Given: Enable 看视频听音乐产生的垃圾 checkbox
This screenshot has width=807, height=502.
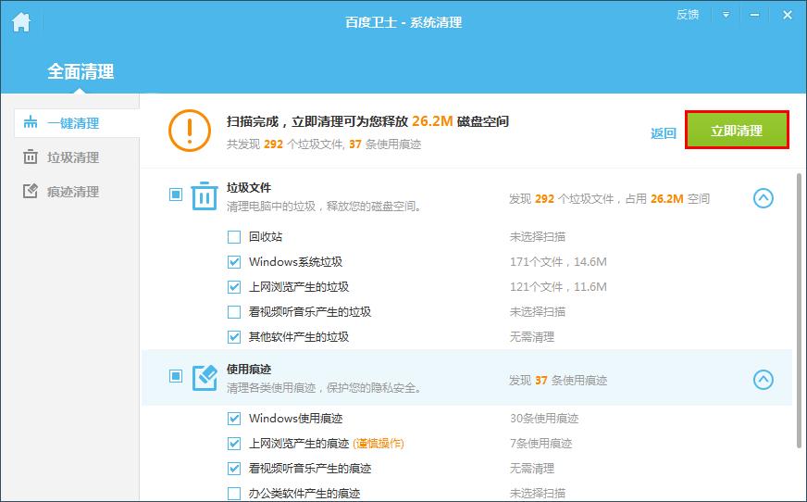Looking at the screenshot, I should (234, 312).
